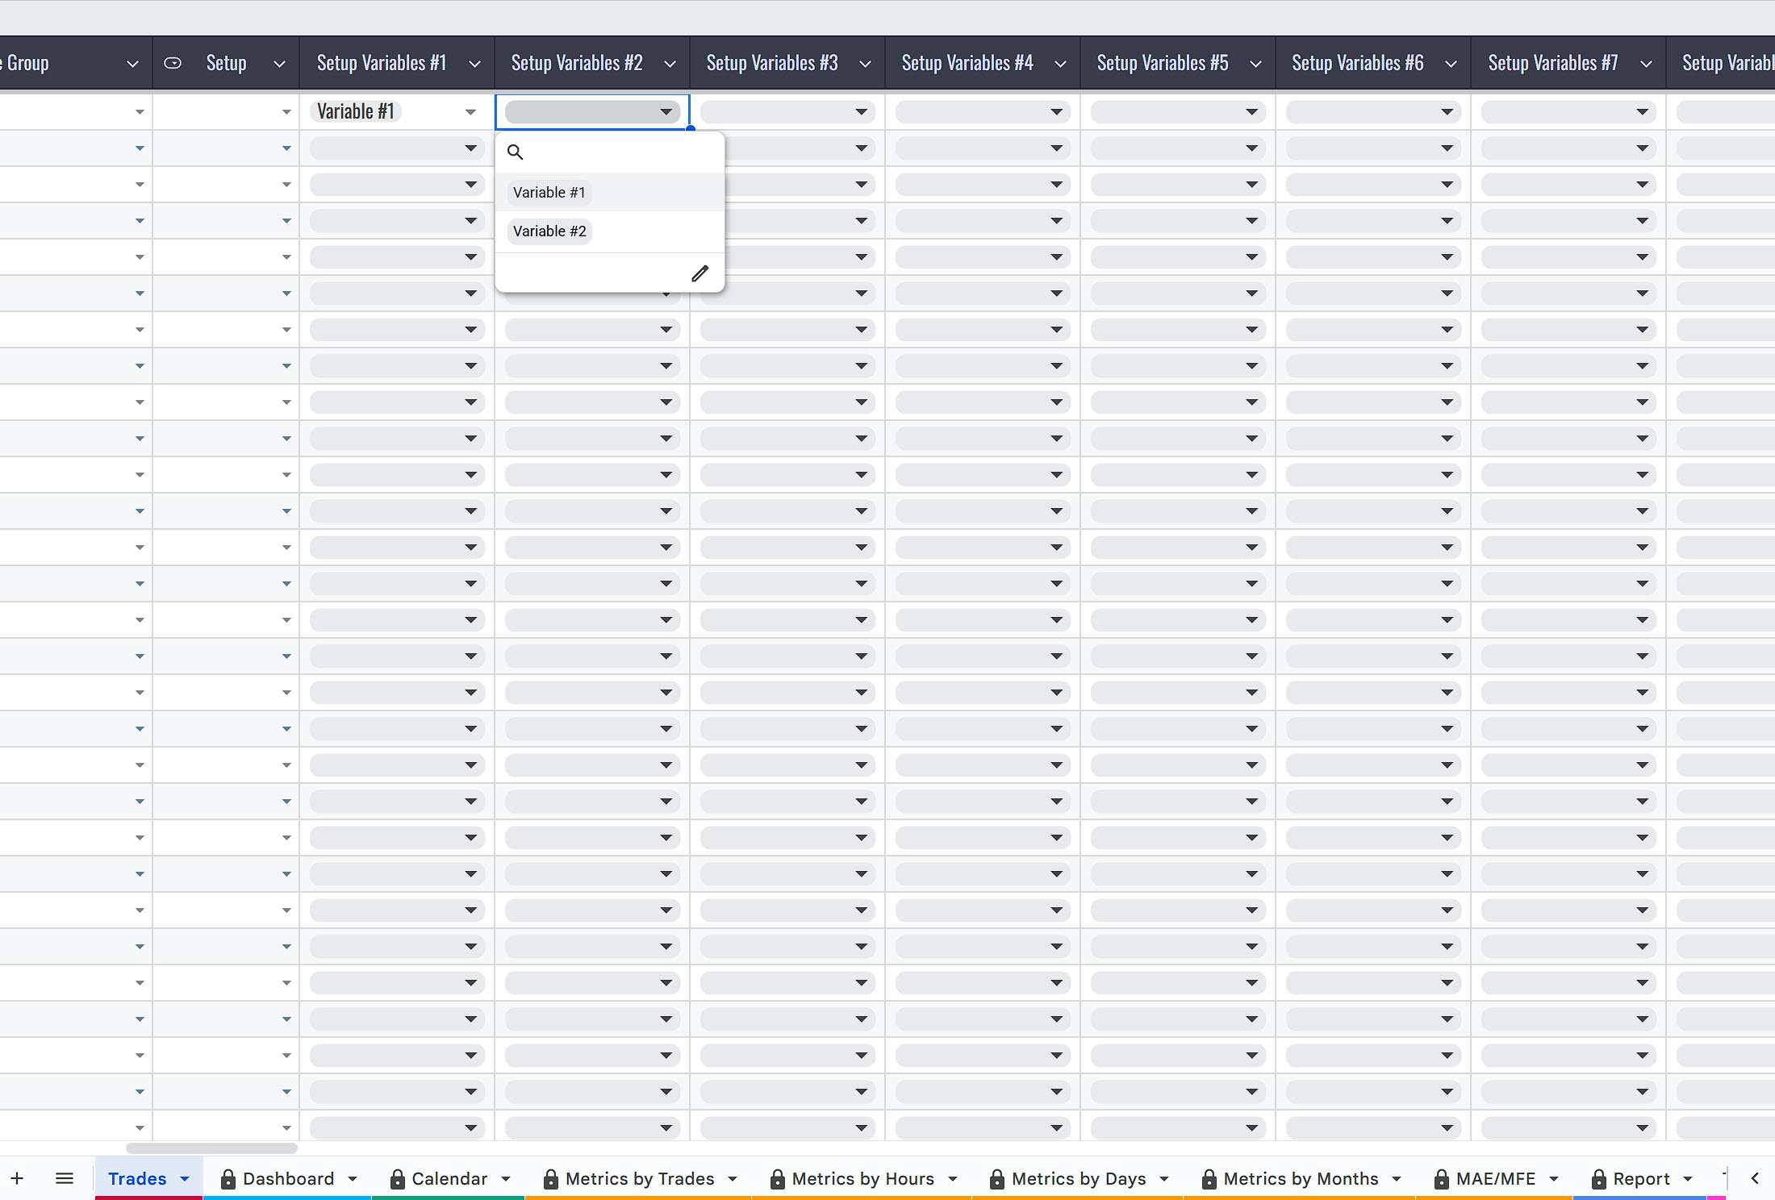Click the pencil edit icon in dropdown popup
The width and height of the screenshot is (1775, 1200).
click(700, 274)
